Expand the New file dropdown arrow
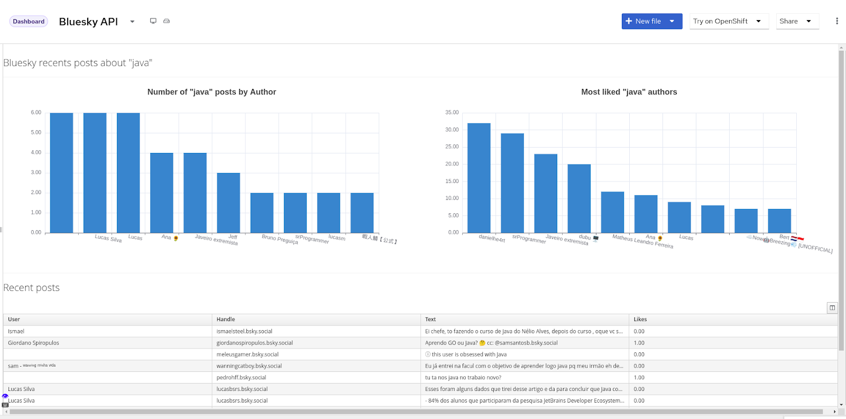846x419 pixels. click(672, 21)
